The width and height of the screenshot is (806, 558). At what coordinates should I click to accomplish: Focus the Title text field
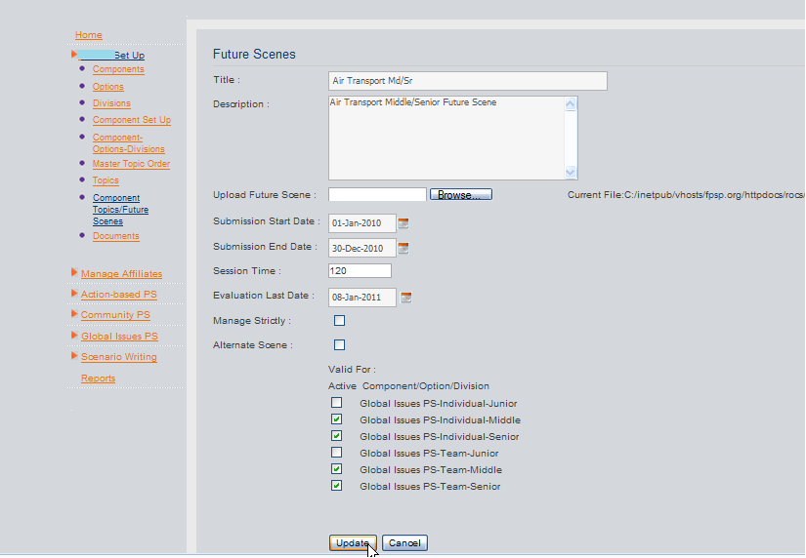click(467, 81)
